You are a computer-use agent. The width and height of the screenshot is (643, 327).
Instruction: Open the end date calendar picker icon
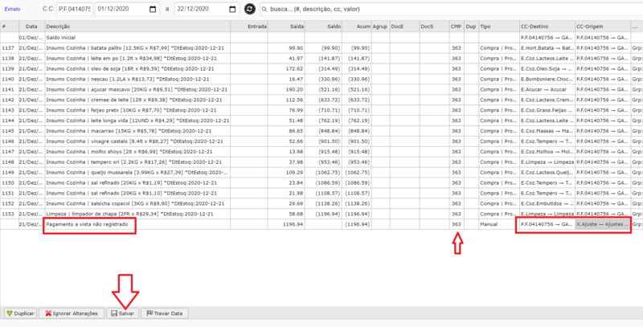tap(232, 10)
